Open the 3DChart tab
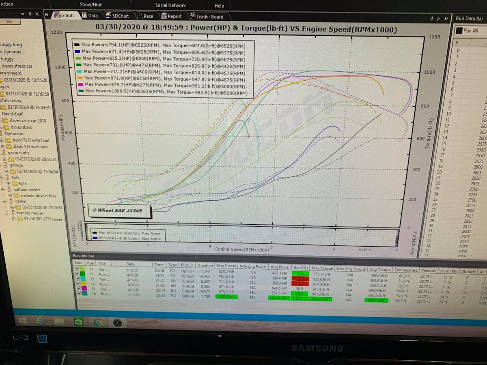This screenshot has width=487, height=365. (x=117, y=16)
